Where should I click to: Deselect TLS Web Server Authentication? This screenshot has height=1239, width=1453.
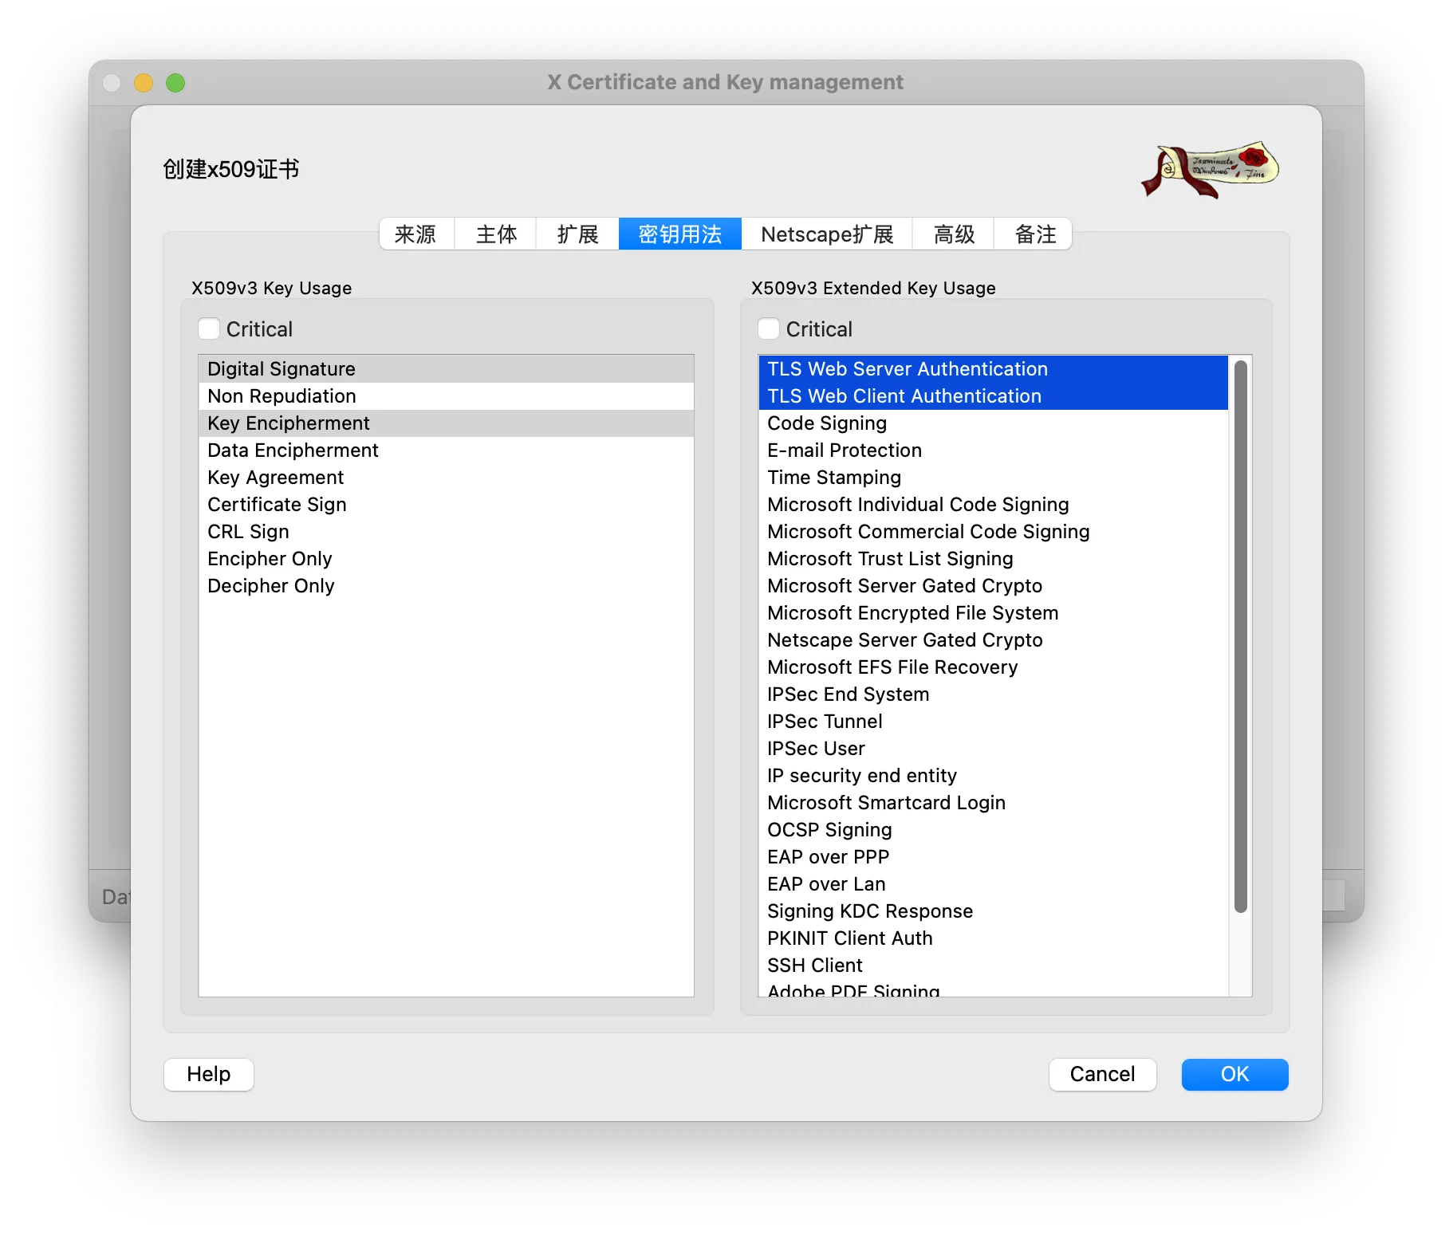tap(907, 369)
